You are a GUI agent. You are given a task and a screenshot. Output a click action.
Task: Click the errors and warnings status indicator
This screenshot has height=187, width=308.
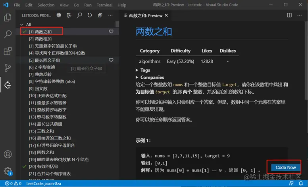click(13, 183)
